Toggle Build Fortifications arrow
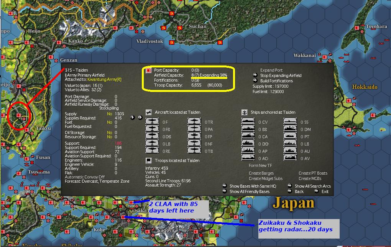The width and height of the screenshot is (391, 247). coord(255,80)
